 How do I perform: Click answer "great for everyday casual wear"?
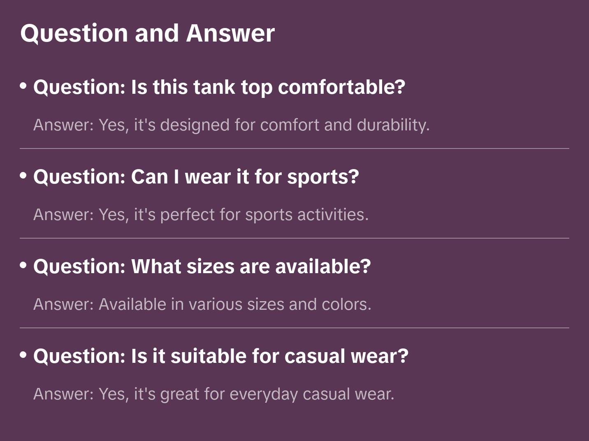pyautogui.click(x=213, y=394)
